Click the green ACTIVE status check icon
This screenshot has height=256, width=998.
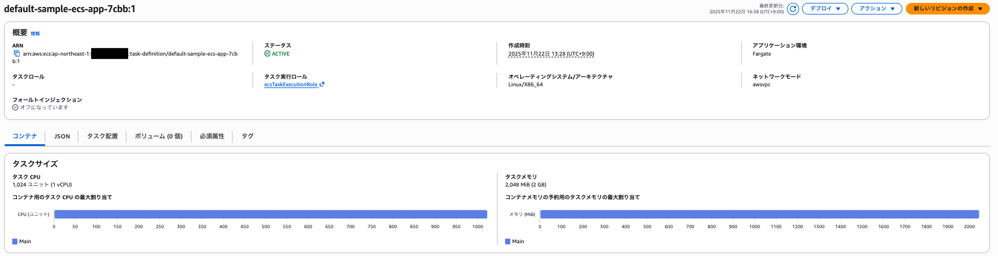click(x=267, y=54)
